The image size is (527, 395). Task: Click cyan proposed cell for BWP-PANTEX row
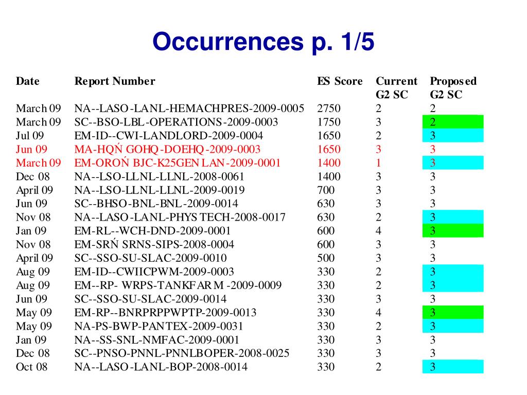click(x=453, y=326)
